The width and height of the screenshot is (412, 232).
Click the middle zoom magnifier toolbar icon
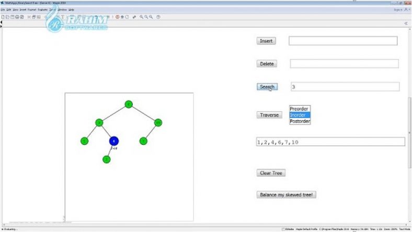146,17
